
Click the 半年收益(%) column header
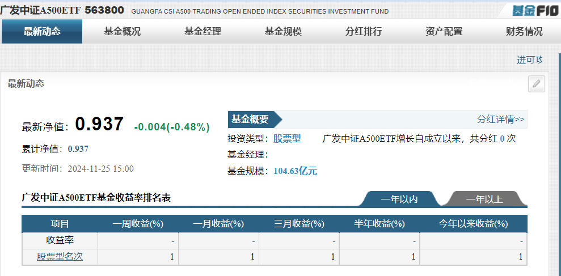379,224
